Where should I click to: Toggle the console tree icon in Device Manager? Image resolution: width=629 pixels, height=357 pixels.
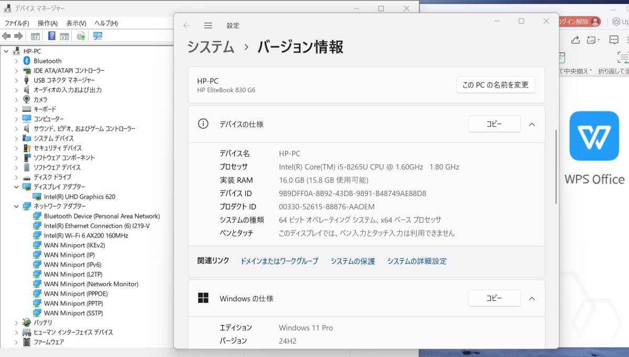click(35, 36)
